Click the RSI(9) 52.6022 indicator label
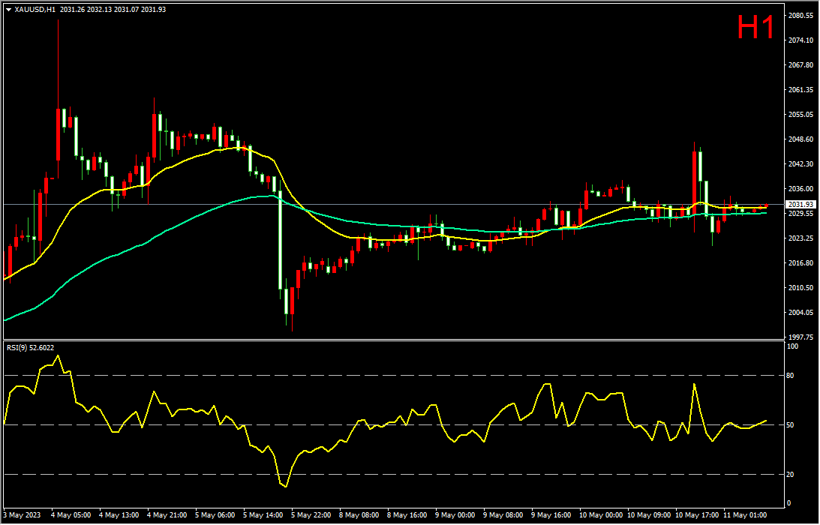820x525 pixels. pos(30,347)
